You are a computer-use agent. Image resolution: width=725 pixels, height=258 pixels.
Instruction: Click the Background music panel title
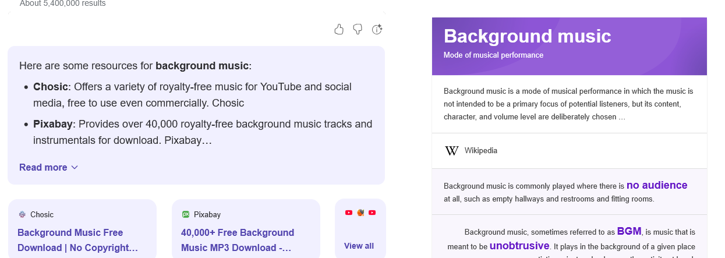(x=527, y=36)
